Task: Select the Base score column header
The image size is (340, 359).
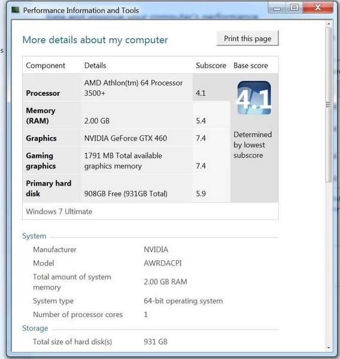Action: [251, 65]
